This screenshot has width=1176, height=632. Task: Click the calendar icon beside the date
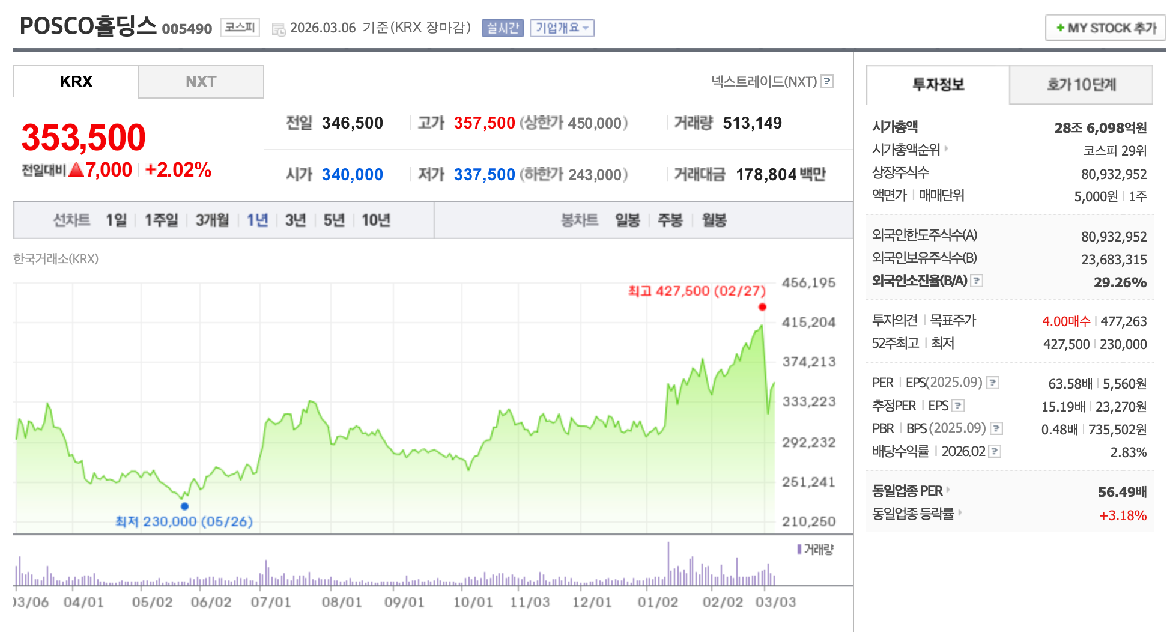[x=279, y=29]
